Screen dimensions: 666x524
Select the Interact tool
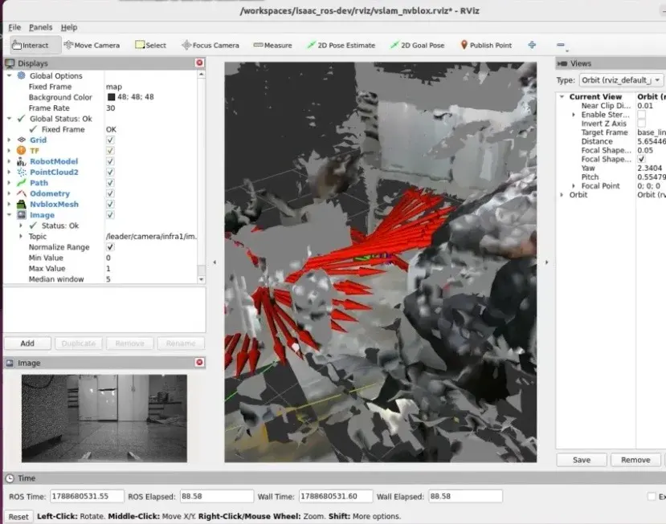[35, 45]
